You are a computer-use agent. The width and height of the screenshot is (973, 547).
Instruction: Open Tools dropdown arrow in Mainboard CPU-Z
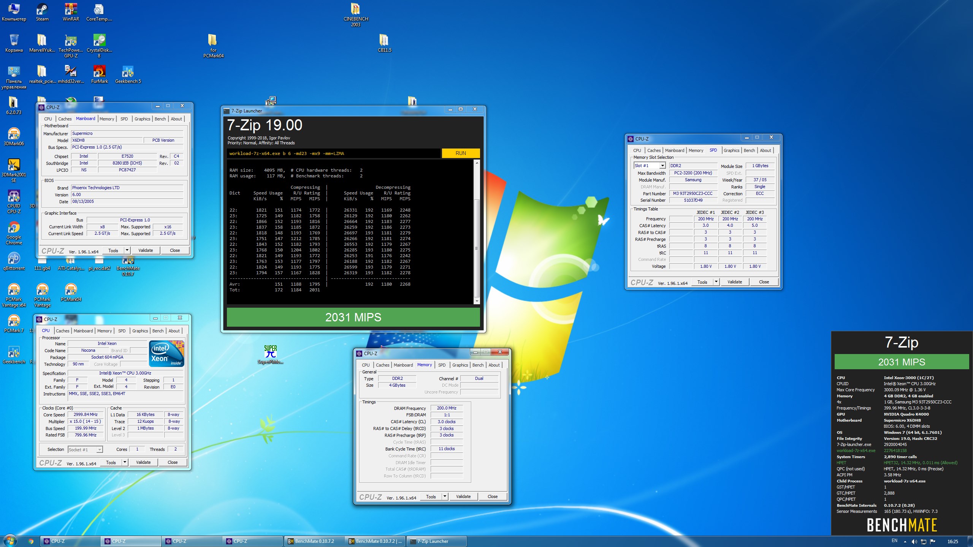point(127,250)
